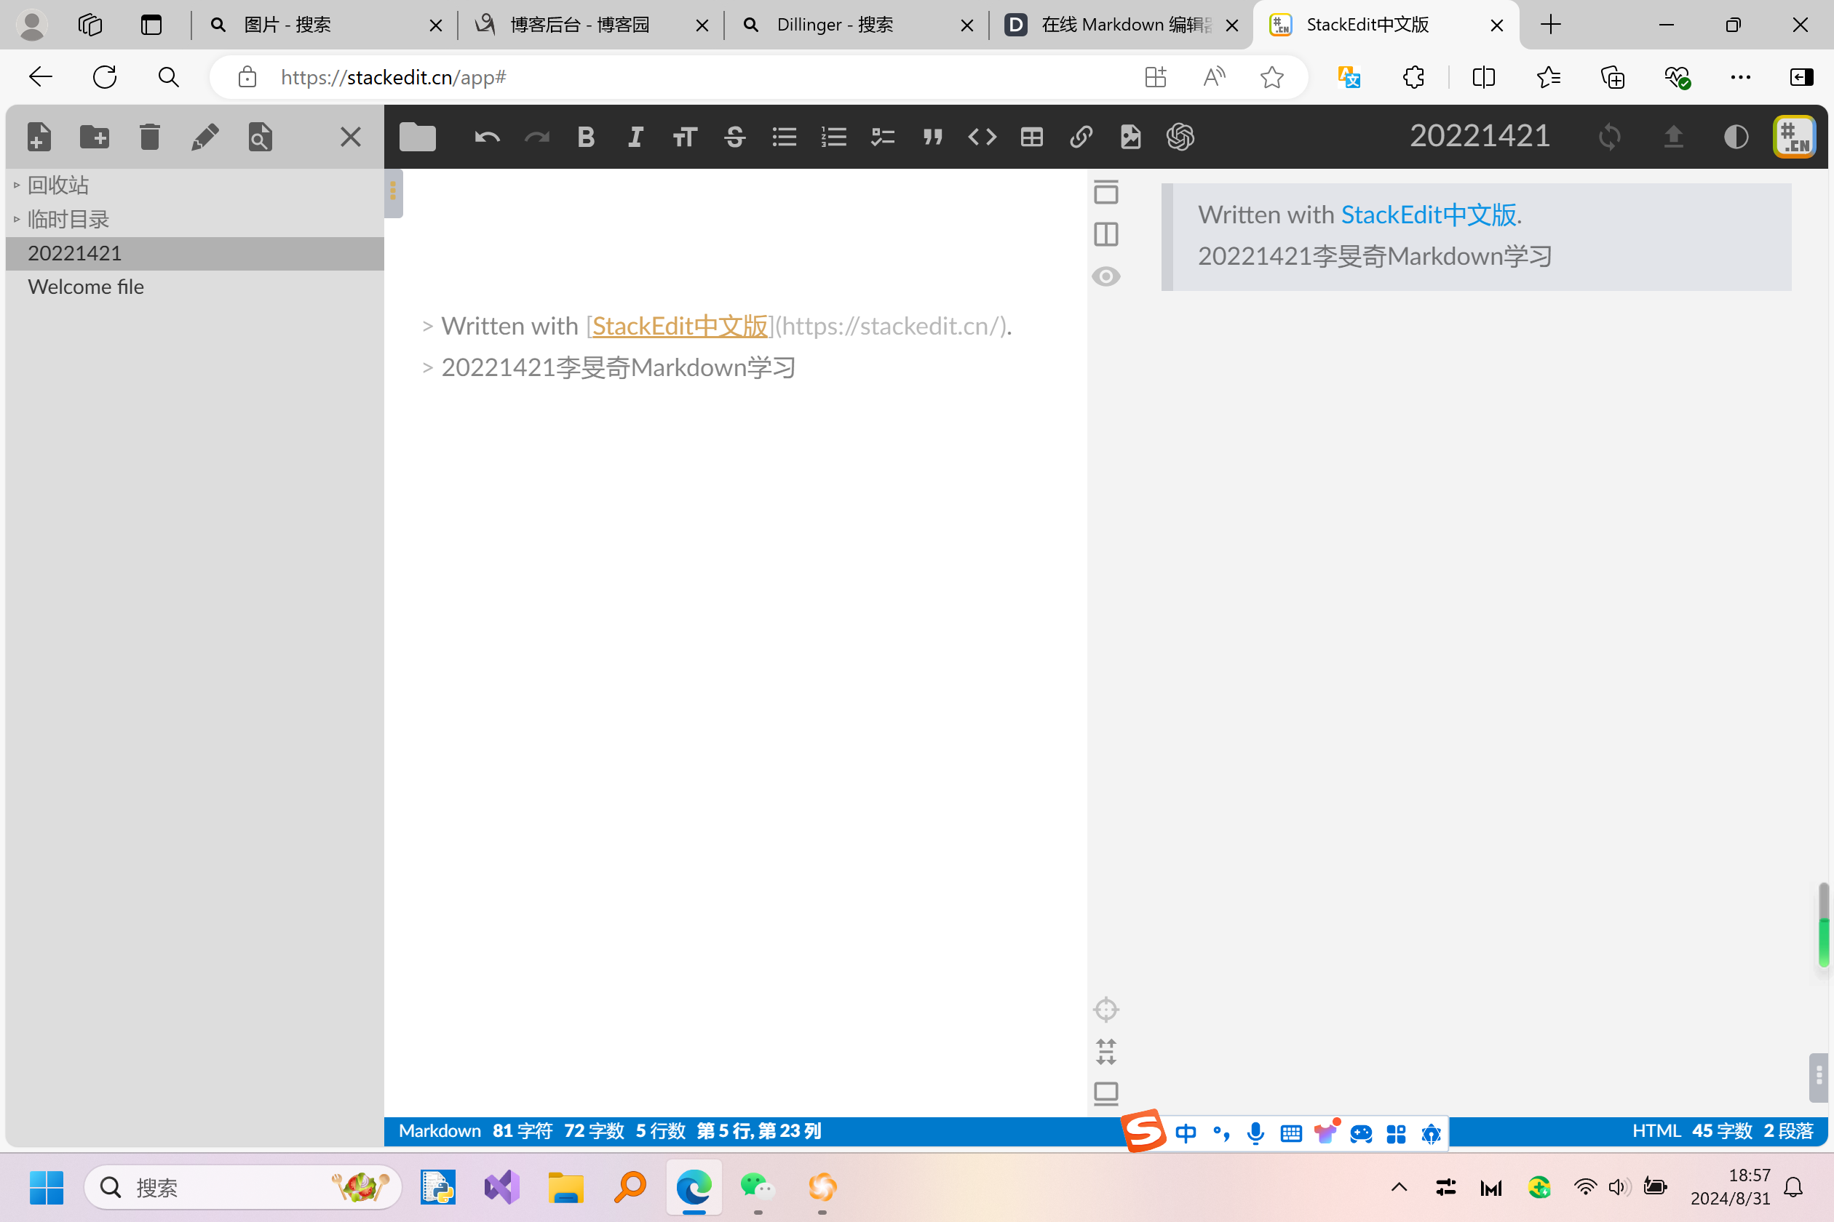Switch Sogou input mode 中 button

coord(1186,1133)
